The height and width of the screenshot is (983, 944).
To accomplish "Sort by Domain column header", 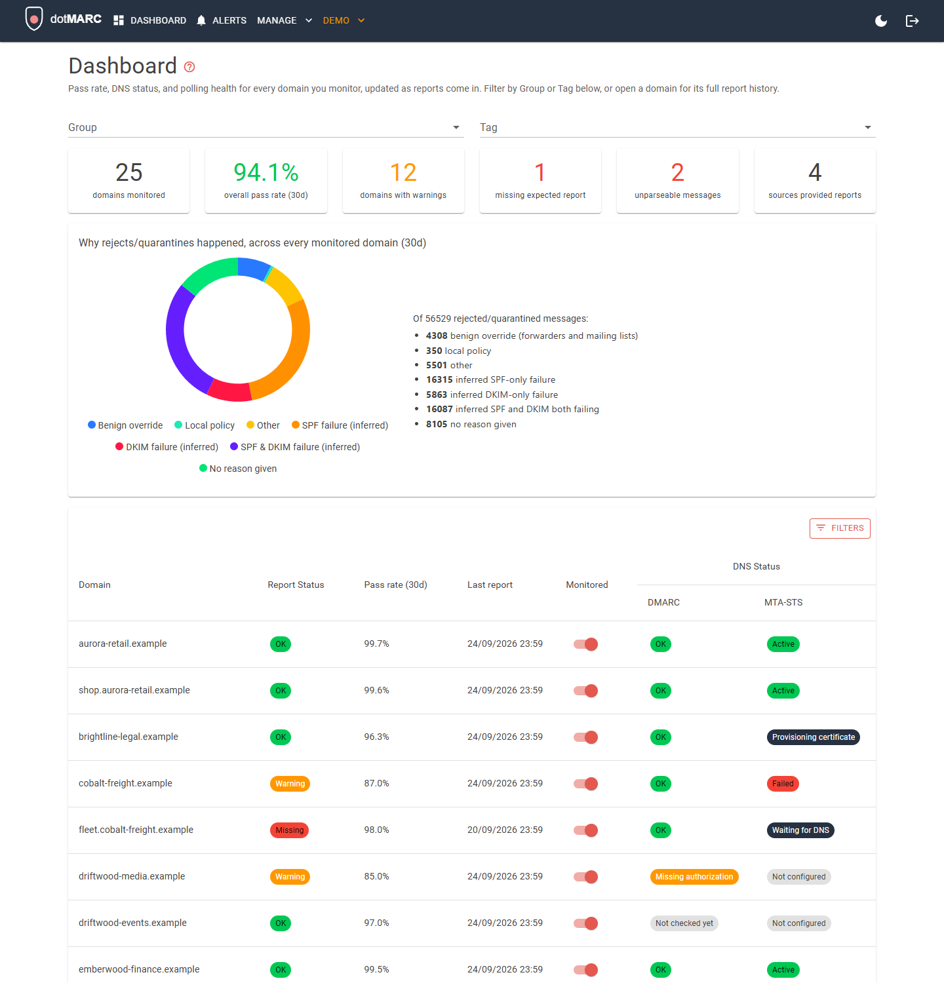I will point(94,585).
